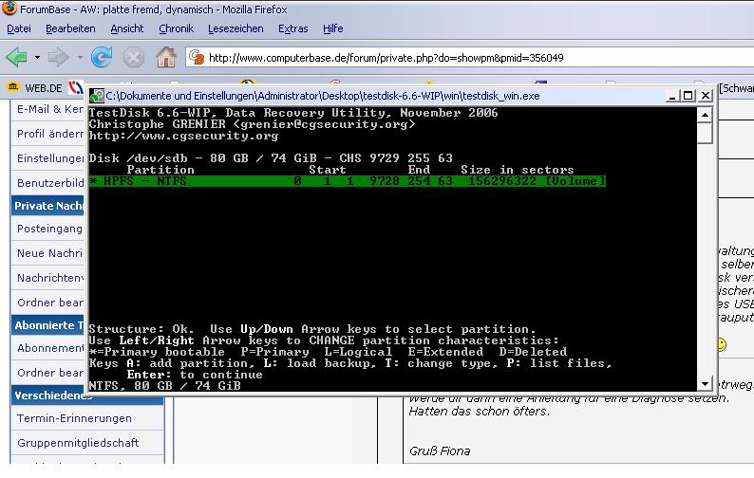
Task: Go to the Home page icon
Action: coord(166,57)
